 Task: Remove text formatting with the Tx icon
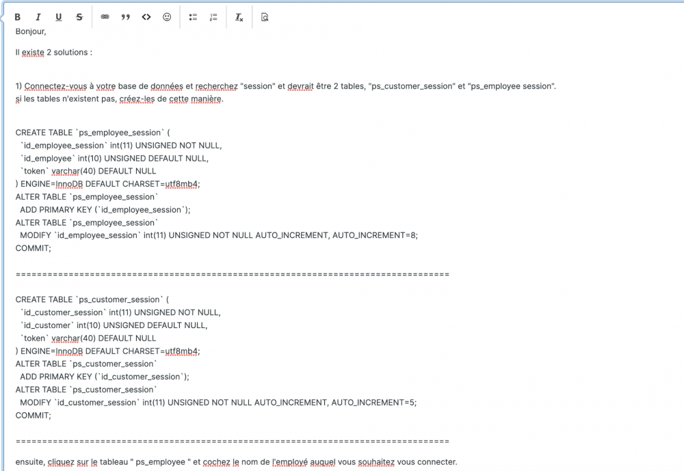point(238,16)
